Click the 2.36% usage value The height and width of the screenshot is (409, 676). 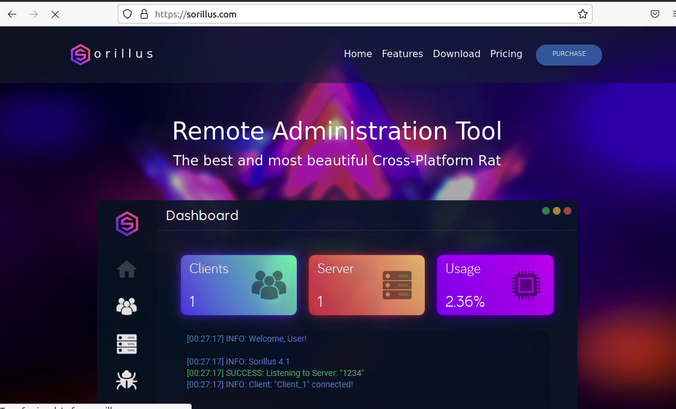(464, 301)
